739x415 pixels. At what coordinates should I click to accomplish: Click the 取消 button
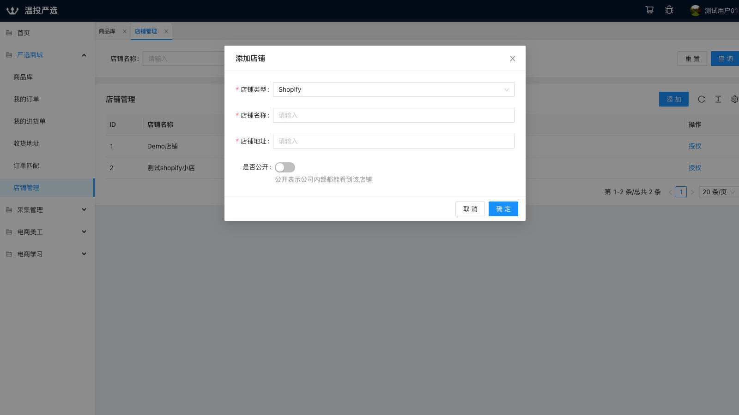coord(470,209)
